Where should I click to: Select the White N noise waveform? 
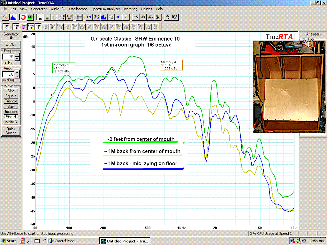coord(11,122)
